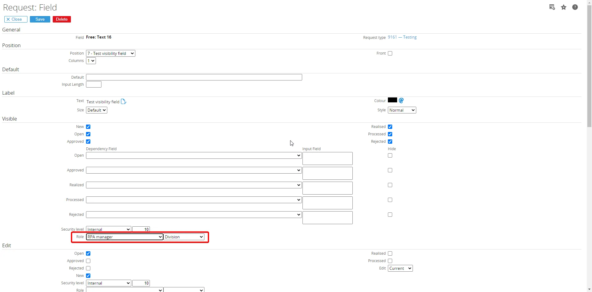Expand the RPA manager role dropdown
This screenshot has height=292, width=592.
click(x=125, y=237)
